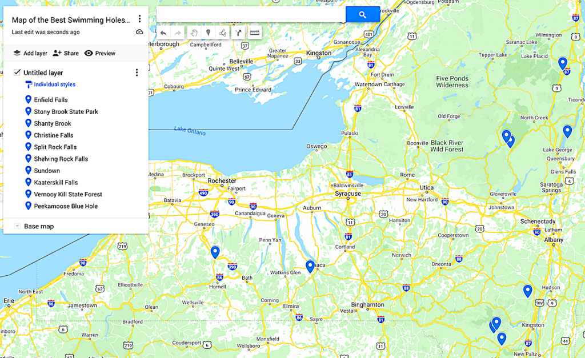Select the draw a line tool

click(x=223, y=33)
